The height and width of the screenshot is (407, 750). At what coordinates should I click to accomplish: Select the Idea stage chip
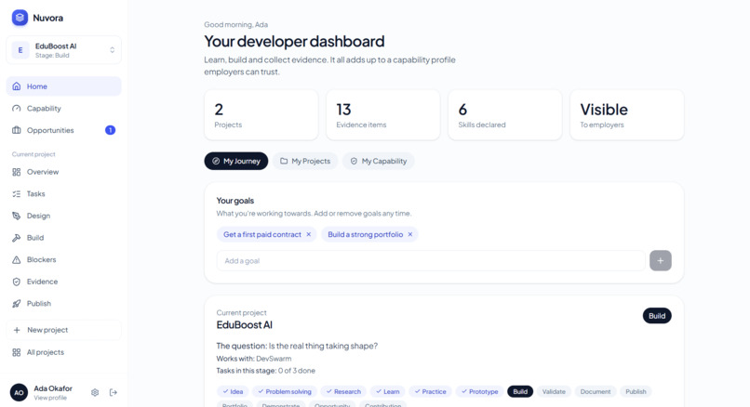point(233,392)
